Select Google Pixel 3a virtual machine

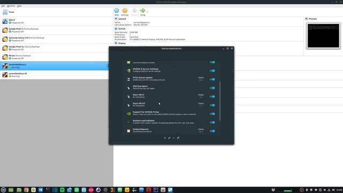56,48
